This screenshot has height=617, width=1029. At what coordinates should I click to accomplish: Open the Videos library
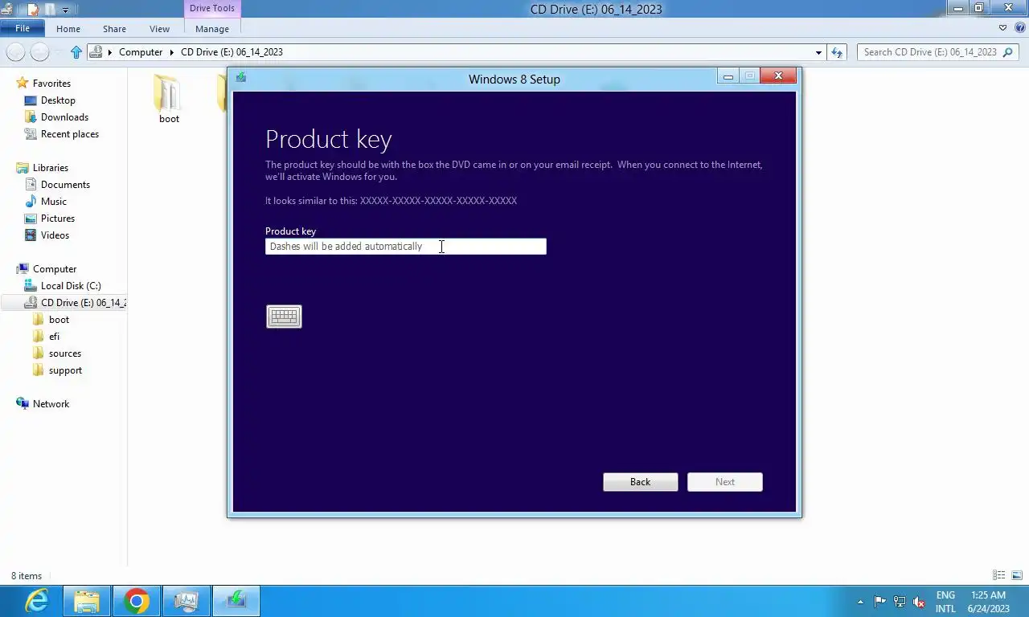click(55, 235)
